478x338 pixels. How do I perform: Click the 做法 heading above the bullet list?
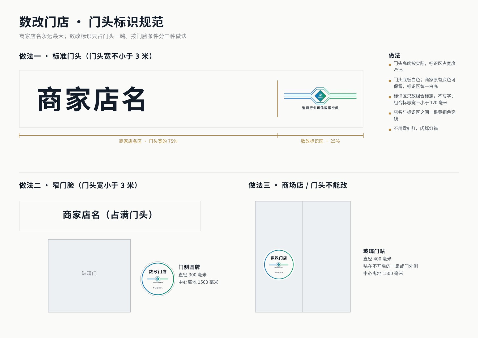[394, 55]
